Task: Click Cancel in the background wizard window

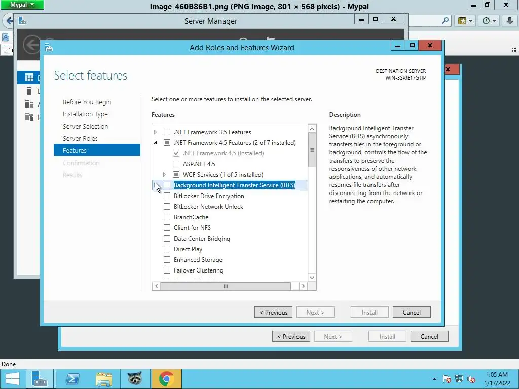Action: click(x=429, y=336)
